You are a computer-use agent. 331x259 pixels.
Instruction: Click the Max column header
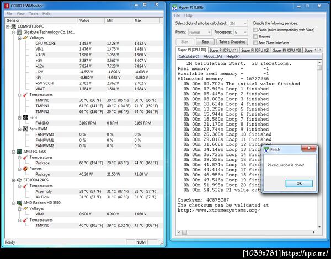coord(146,20)
